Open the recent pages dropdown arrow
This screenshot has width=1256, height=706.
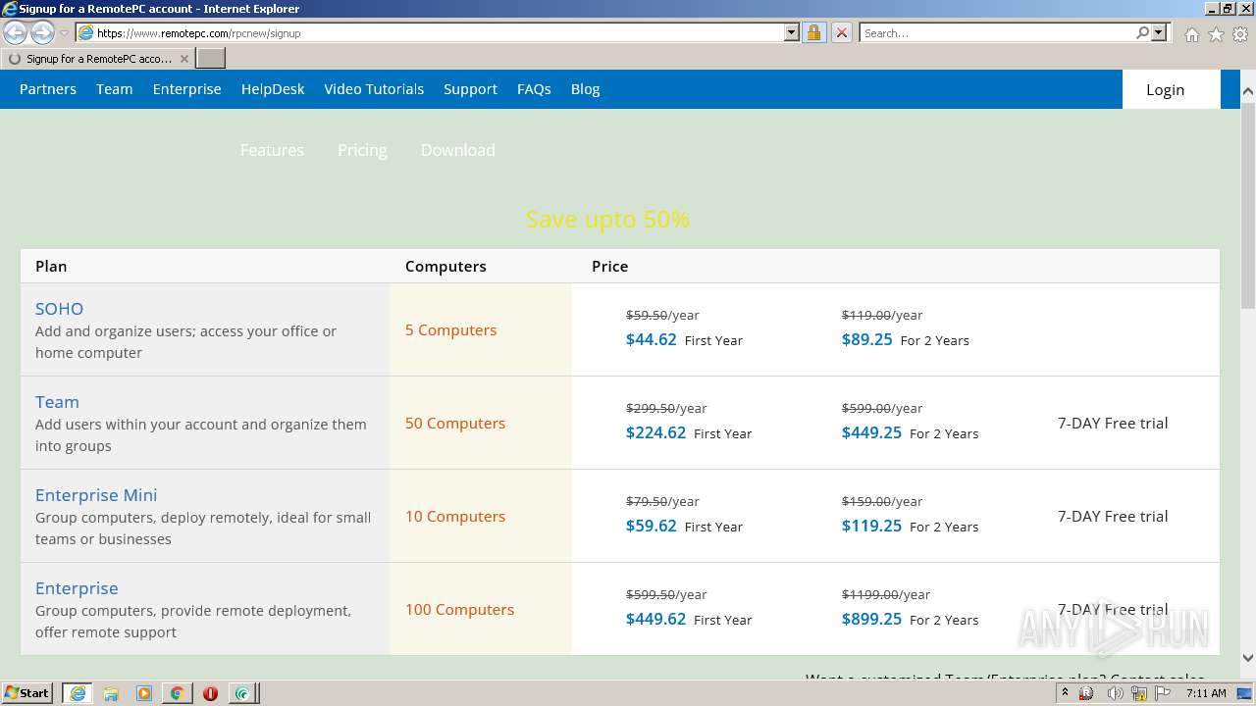[x=65, y=33]
